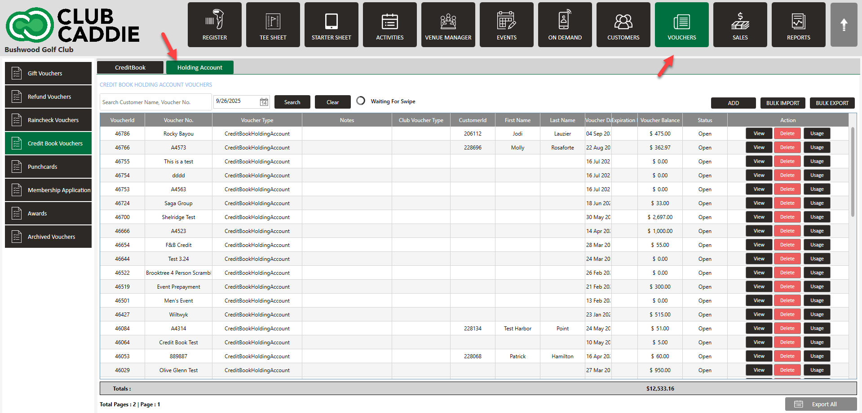The height and width of the screenshot is (413, 862).
Task: Switch to the CreditBook tab
Action: point(130,67)
